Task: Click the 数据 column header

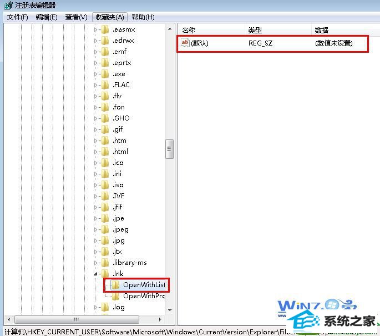Action: (346, 31)
